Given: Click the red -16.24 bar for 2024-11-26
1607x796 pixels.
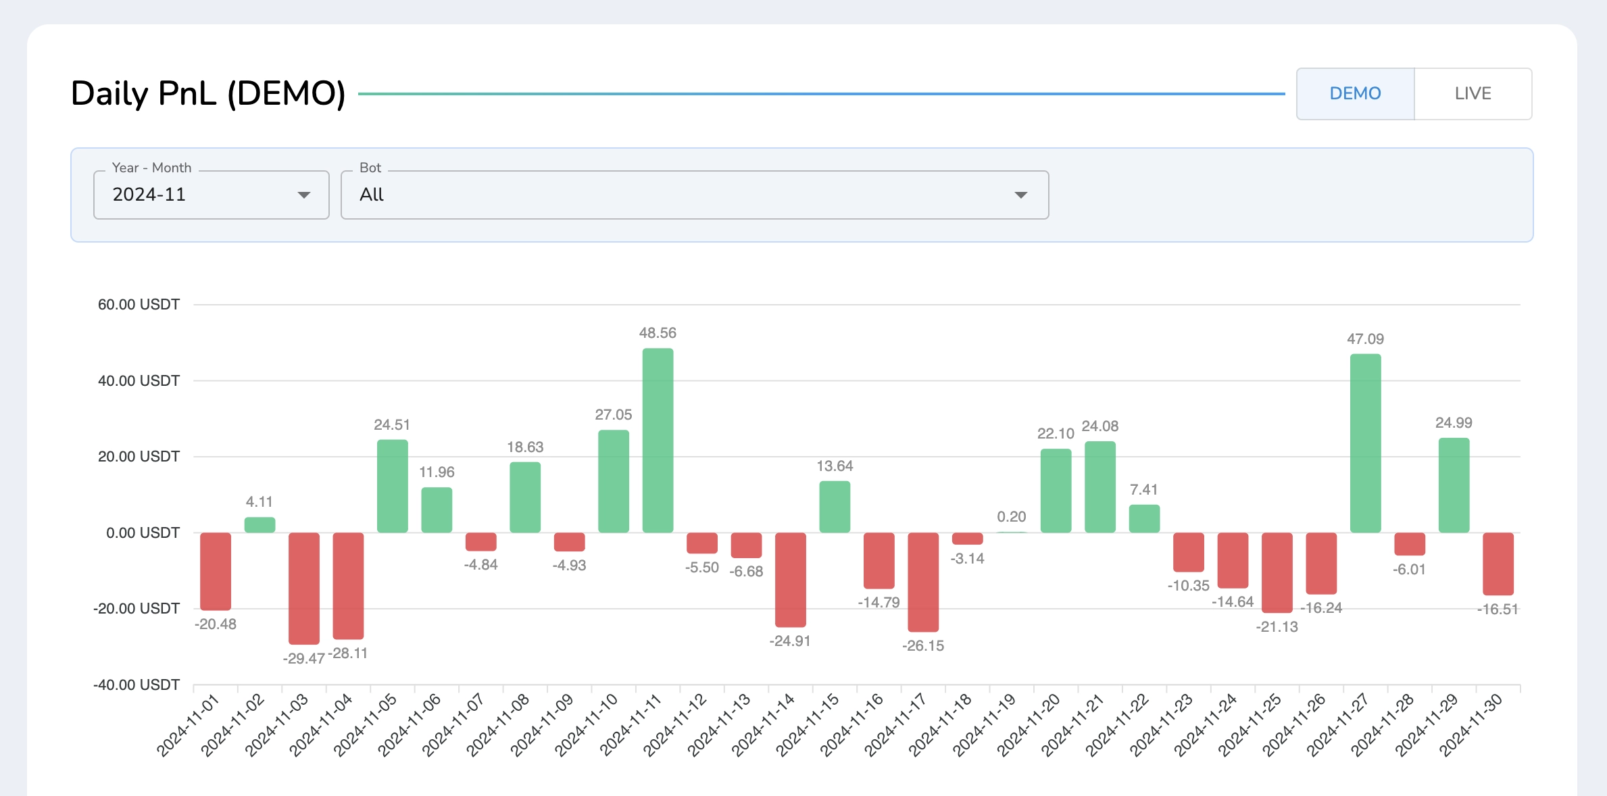Looking at the screenshot, I should tap(1321, 564).
